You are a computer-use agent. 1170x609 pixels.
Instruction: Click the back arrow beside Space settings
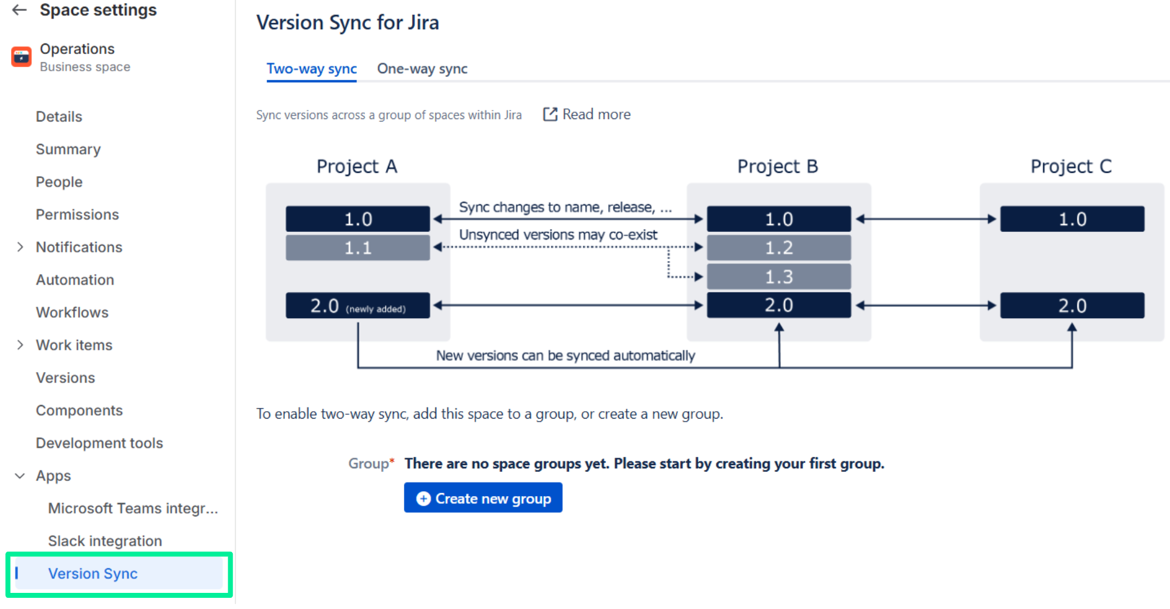19,10
